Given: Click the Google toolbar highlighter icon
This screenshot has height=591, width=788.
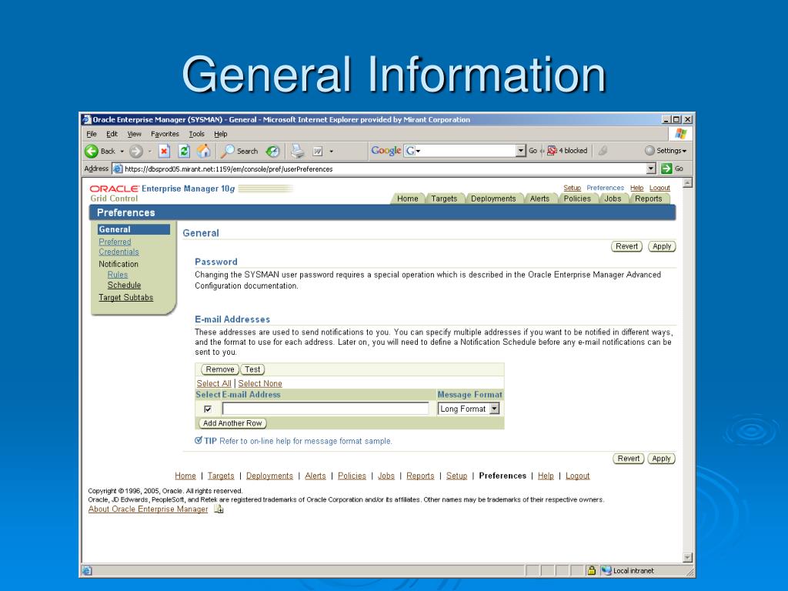Looking at the screenshot, I should pos(603,150).
